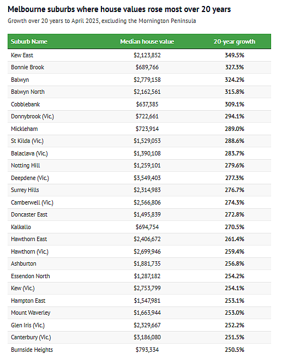Select Mickleham's $723,914 value
This screenshot has height=360, width=282.
click(x=147, y=129)
